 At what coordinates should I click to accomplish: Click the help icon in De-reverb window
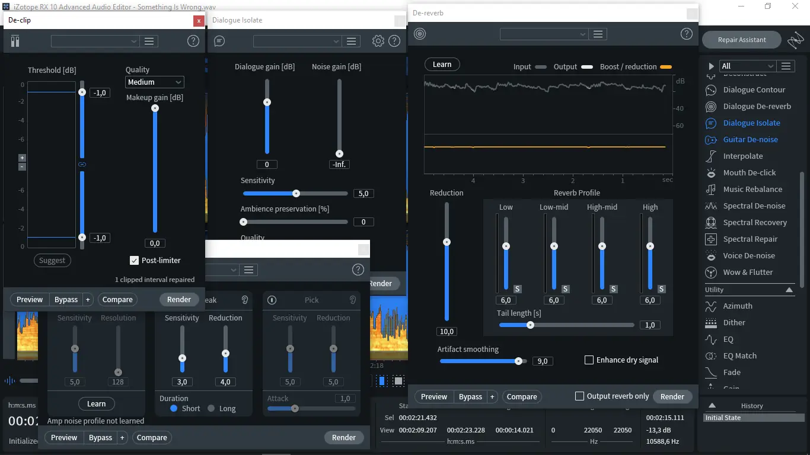(687, 34)
